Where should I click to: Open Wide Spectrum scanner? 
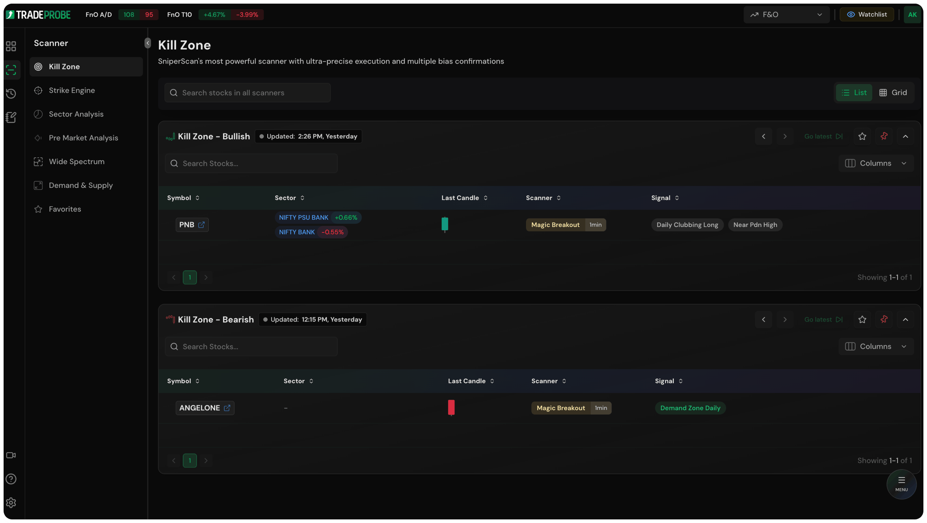pyautogui.click(x=86, y=162)
